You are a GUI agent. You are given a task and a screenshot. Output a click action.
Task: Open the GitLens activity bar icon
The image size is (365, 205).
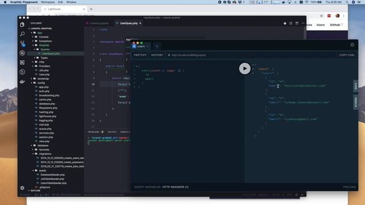22,72
